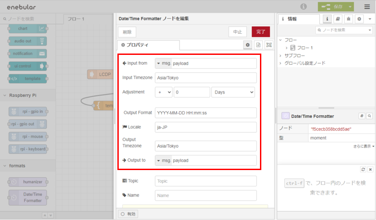376x220 pixels.
Task: Collapse the フロー tree section
Action: pyautogui.click(x=280, y=40)
